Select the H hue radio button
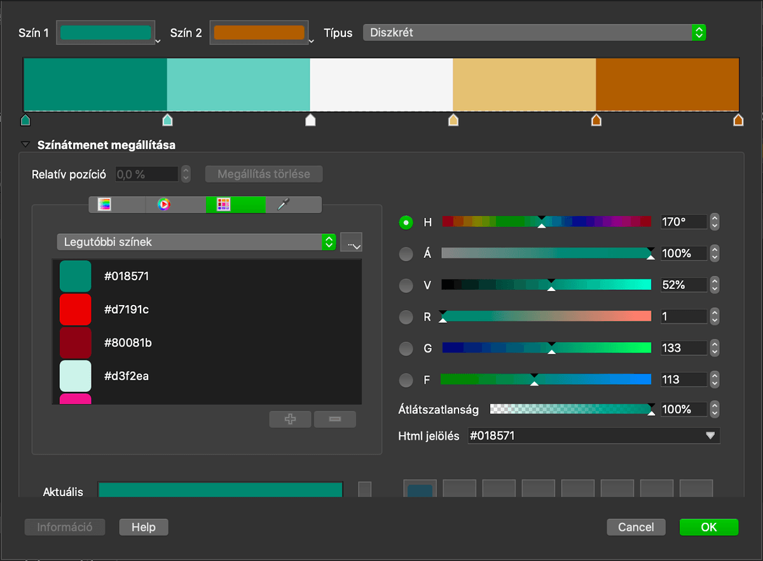This screenshot has width=763, height=561. click(x=406, y=222)
